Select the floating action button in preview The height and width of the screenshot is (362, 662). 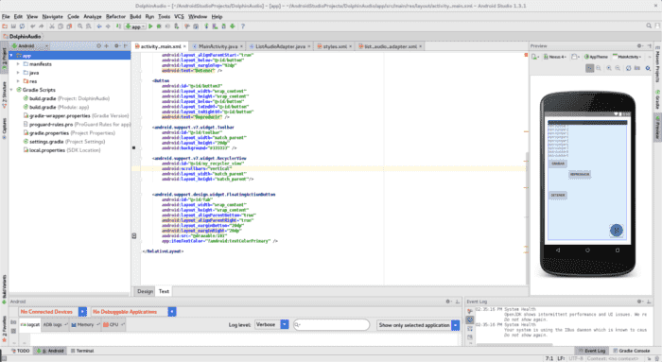click(617, 230)
